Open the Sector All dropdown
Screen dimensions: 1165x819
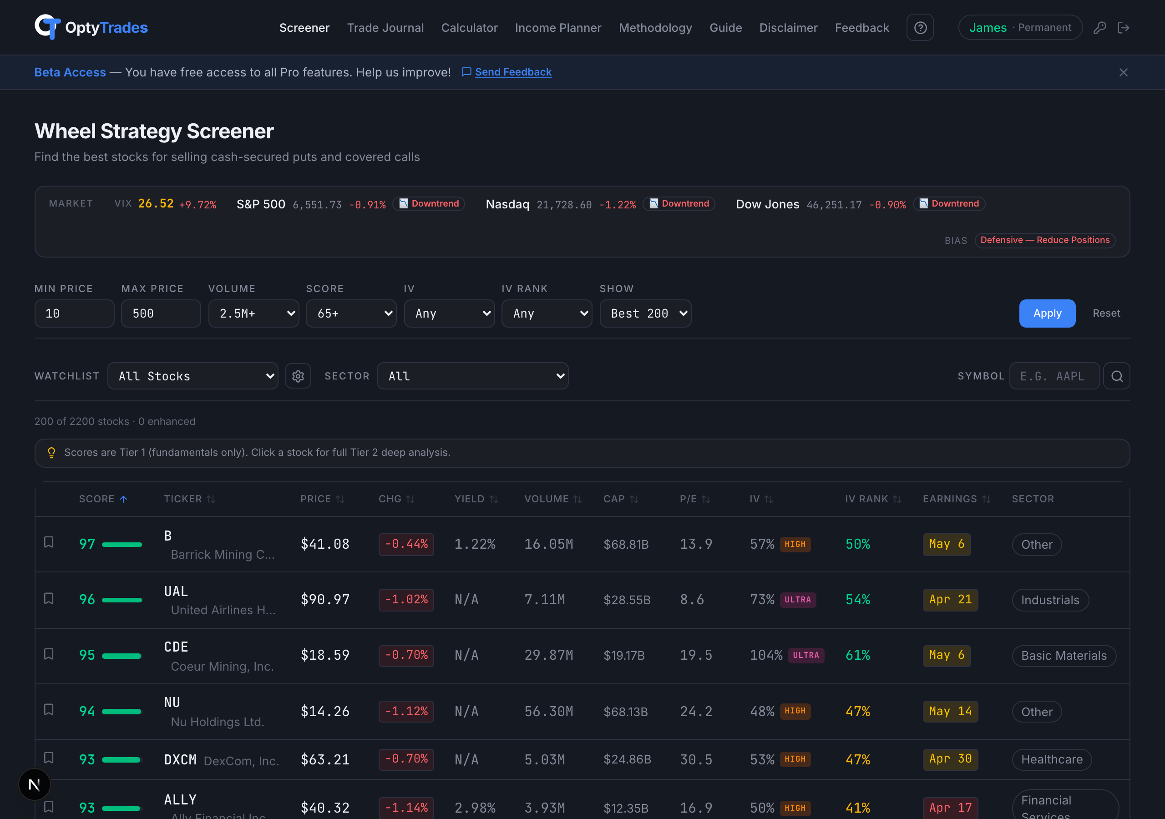[472, 375]
